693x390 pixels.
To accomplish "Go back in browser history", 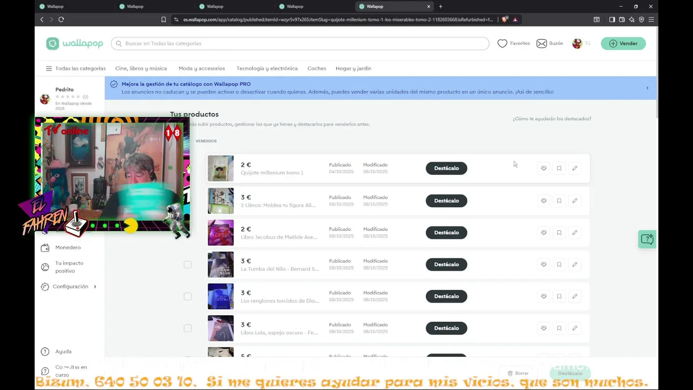I will click(42, 19).
